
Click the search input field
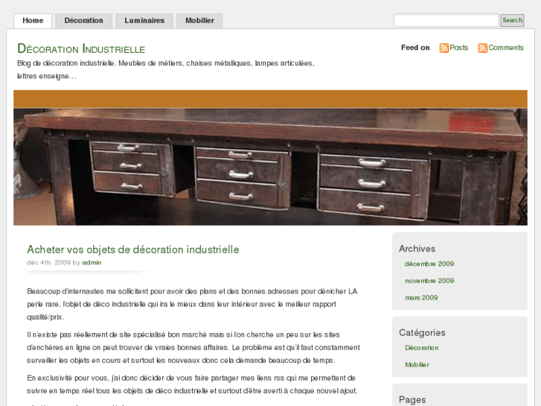[446, 20]
